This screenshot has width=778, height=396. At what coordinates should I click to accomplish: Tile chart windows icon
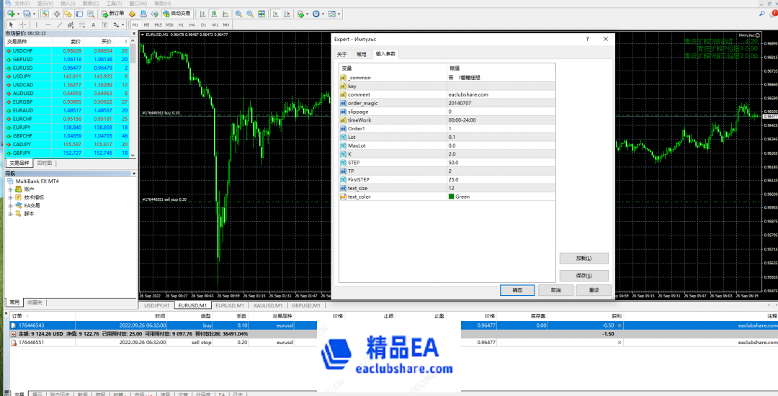(x=261, y=14)
